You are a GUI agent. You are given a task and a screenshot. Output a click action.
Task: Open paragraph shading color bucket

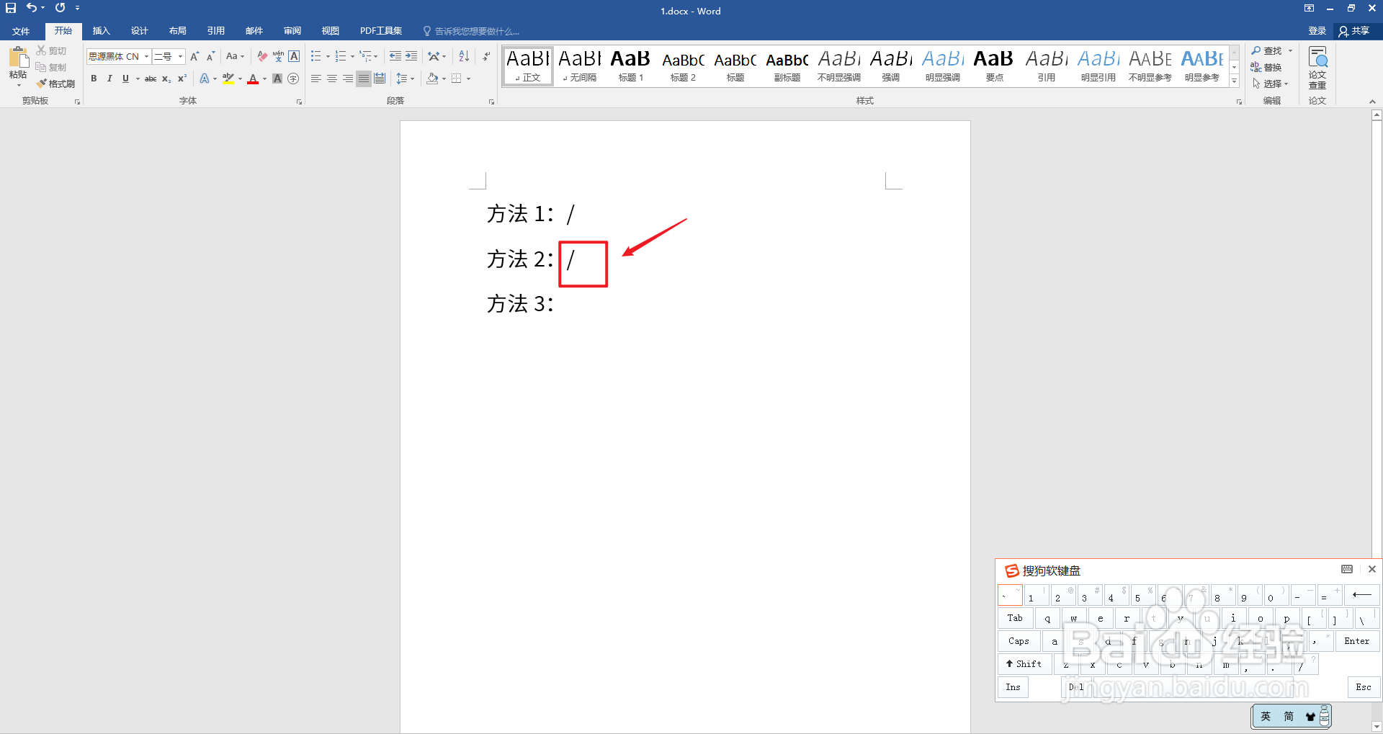(x=432, y=79)
